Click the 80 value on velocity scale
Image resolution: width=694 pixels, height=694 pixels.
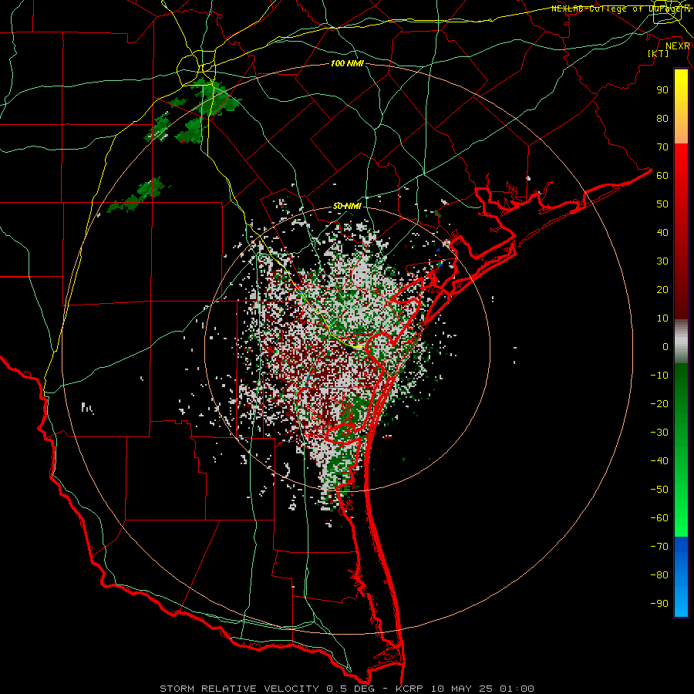point(662,118)
